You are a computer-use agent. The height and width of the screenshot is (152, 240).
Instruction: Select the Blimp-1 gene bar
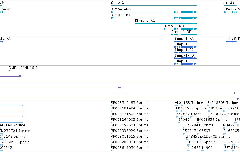click(x=154, y=5)
